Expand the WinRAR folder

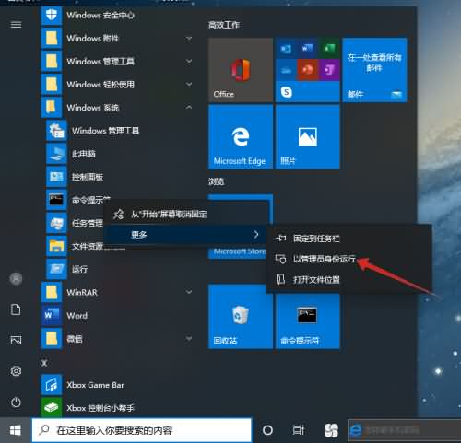(189, 292)
